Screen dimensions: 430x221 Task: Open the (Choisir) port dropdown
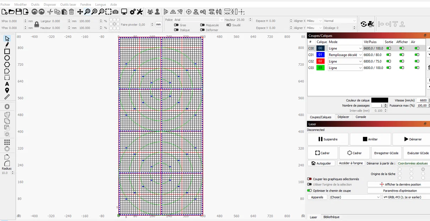pos(355,197)
